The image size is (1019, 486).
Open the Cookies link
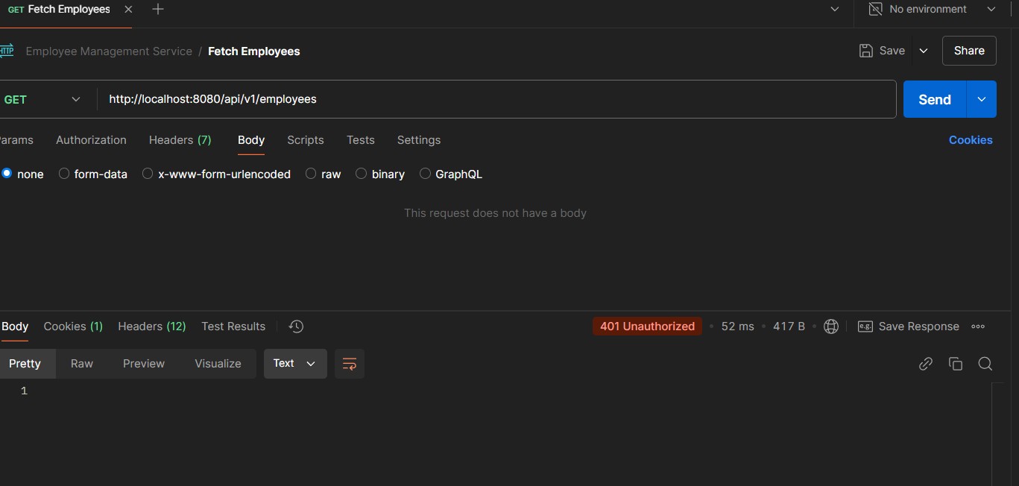coord(971,140)
